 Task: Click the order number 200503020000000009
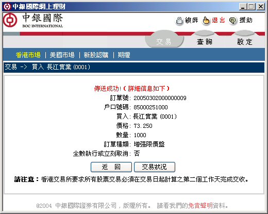click(x=160, y=98)
